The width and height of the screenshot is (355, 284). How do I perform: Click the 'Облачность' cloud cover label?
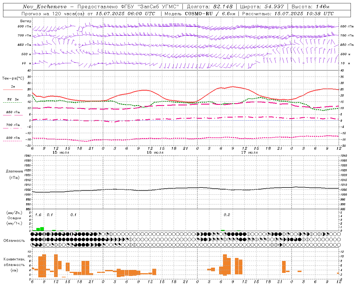click(14, 241)
